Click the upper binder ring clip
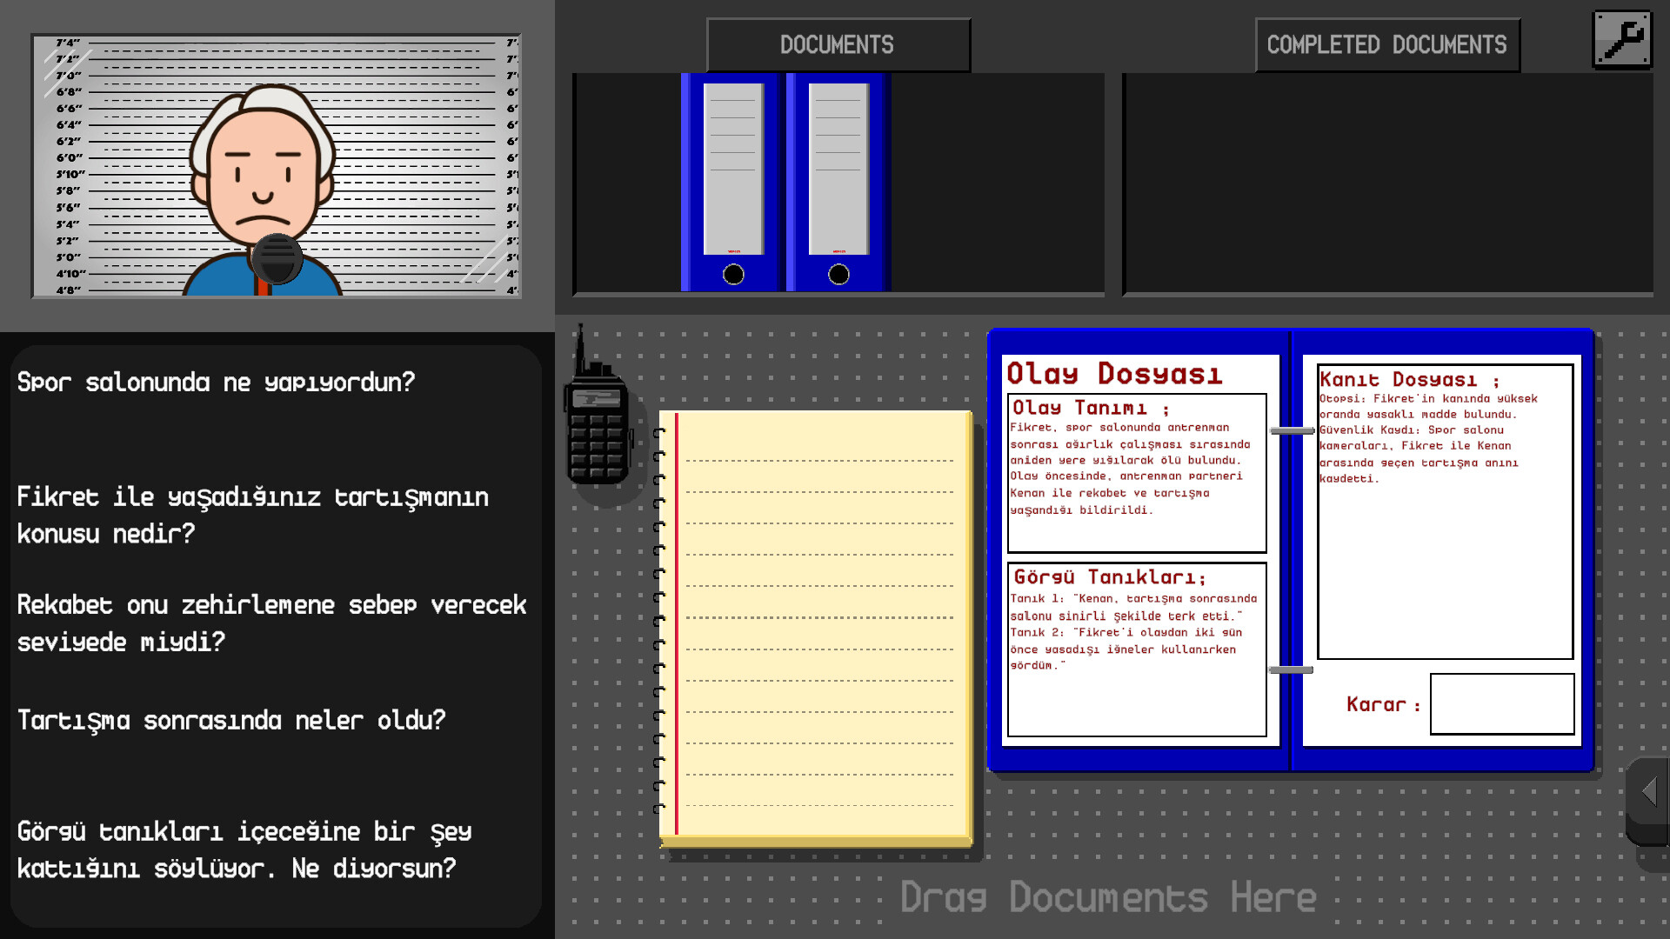 click(x=1292, y=431)
